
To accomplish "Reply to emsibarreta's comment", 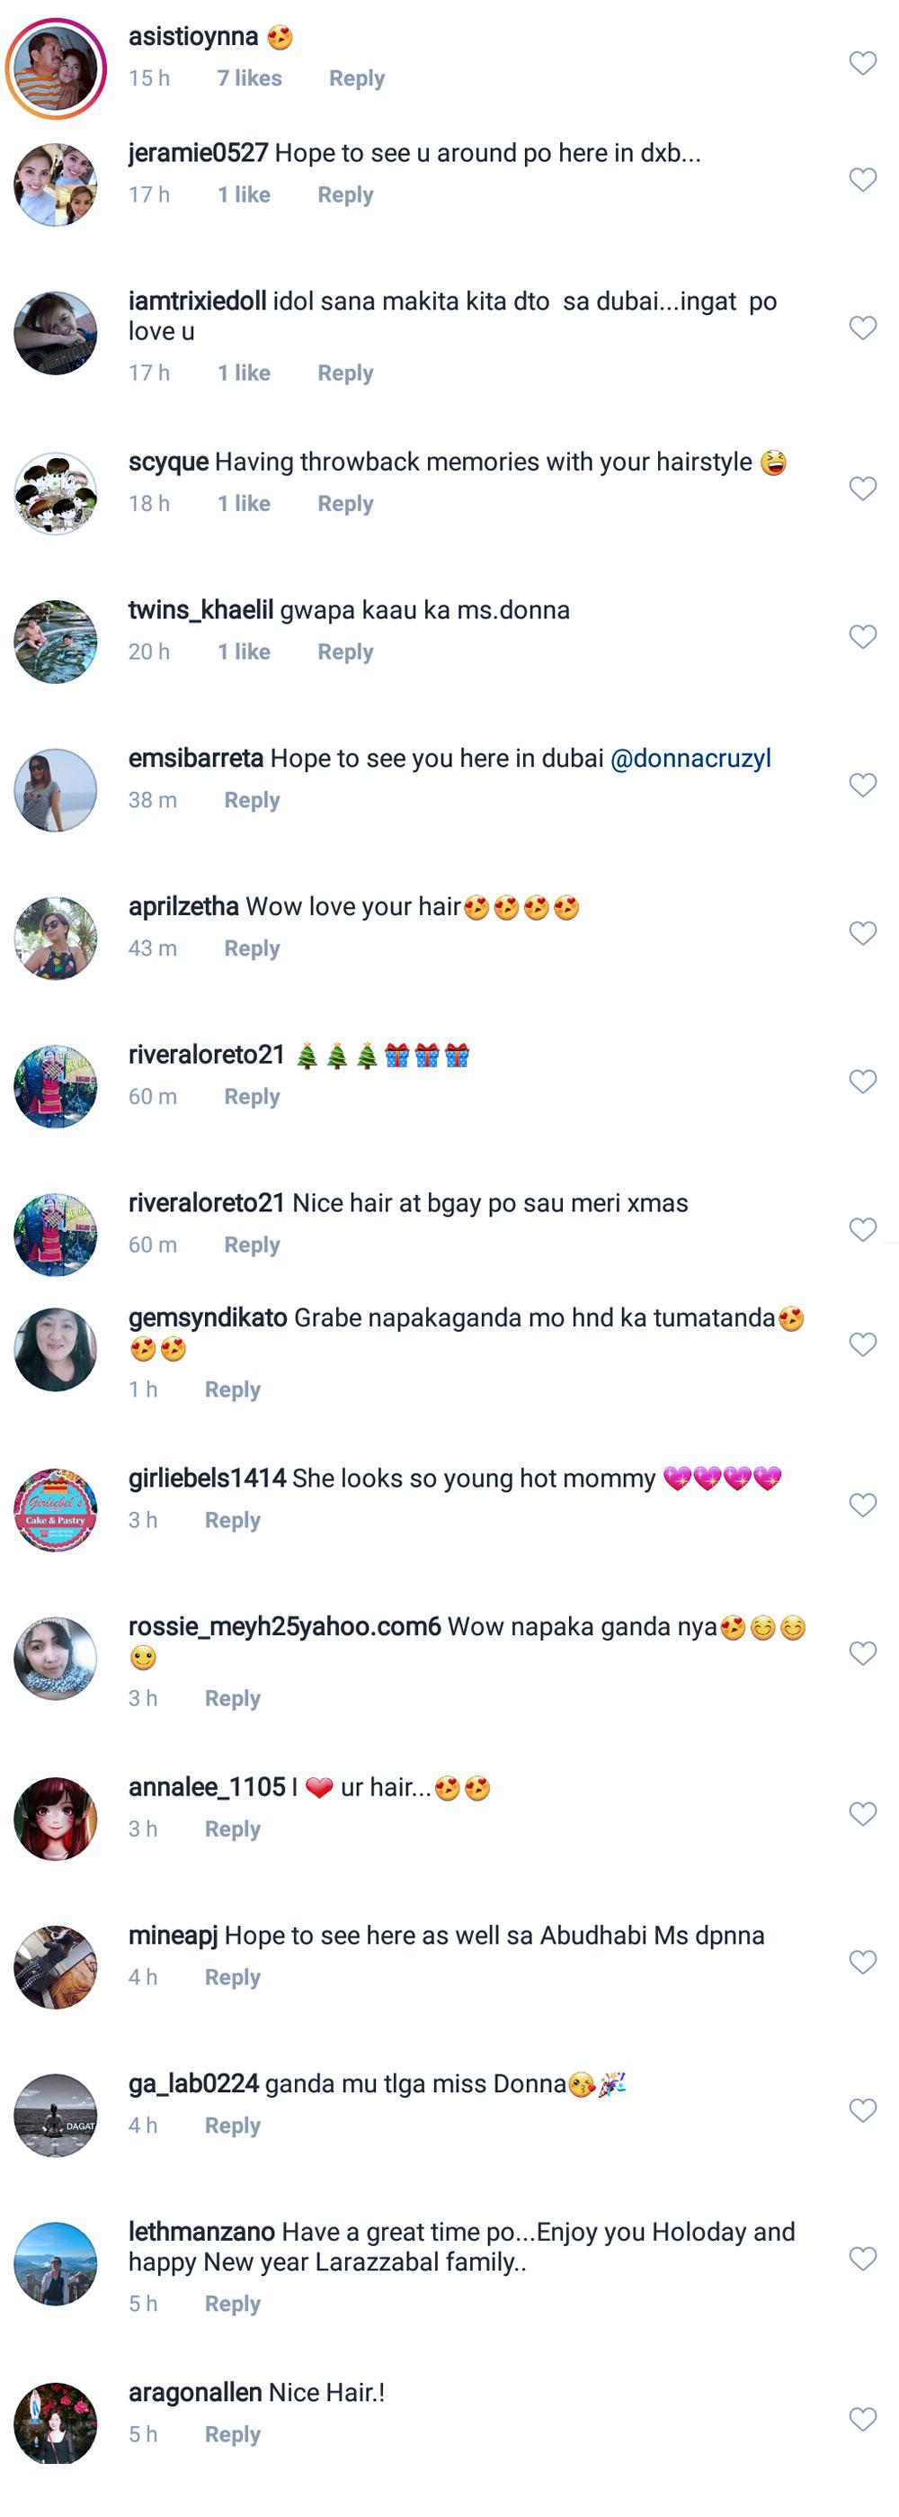I will tap(252, 800).
